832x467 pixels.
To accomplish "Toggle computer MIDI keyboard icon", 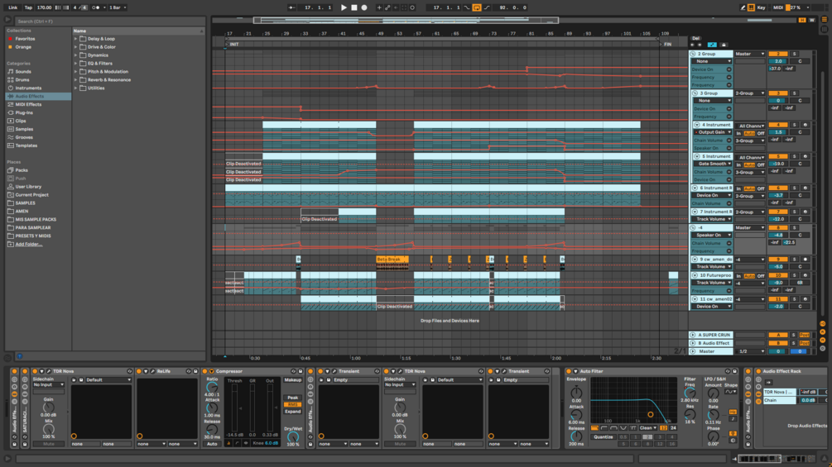I will click(752, 7).
